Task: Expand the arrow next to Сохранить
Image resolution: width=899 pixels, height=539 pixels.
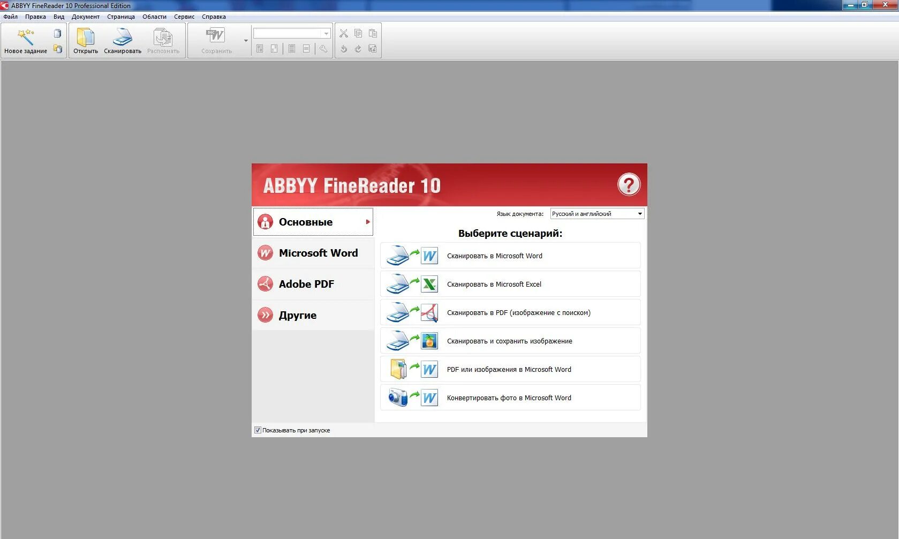Action: [x=246, y=41]
